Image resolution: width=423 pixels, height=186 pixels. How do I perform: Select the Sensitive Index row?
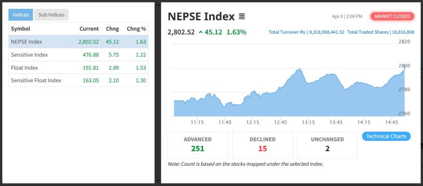[78, 55]
